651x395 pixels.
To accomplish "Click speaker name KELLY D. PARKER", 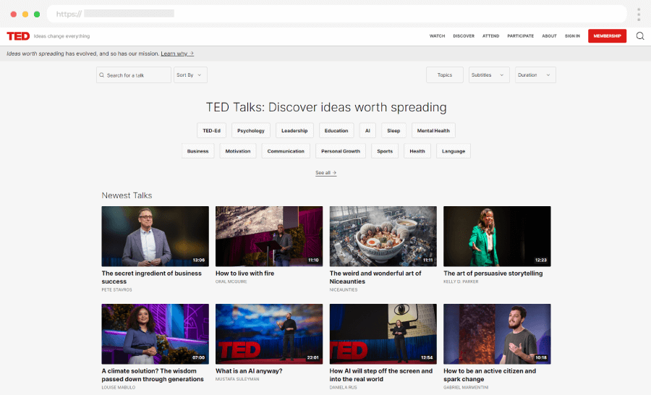I will pos(461,281).
